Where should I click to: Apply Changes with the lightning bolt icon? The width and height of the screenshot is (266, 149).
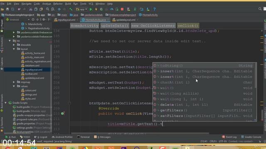[96, 9]
